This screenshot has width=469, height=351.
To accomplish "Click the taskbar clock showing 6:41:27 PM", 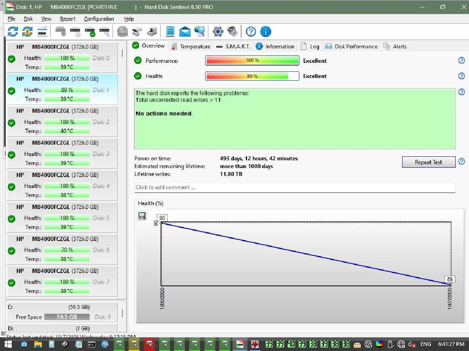I will click(451, 344).
